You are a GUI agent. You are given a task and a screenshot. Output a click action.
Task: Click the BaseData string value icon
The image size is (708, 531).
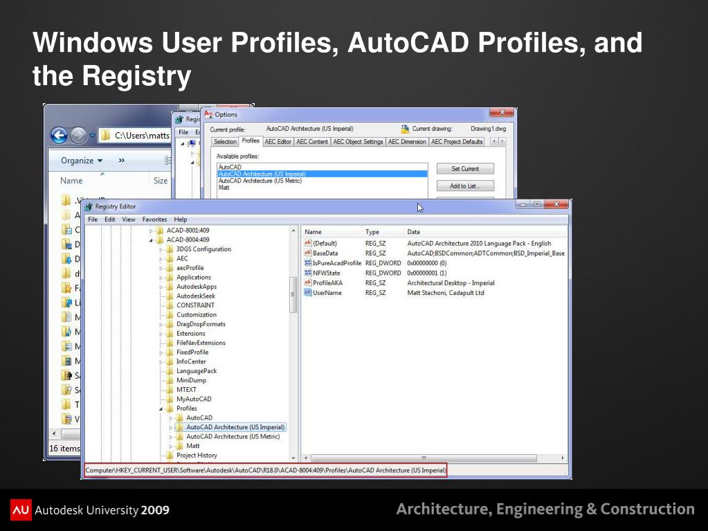[308, 253]
